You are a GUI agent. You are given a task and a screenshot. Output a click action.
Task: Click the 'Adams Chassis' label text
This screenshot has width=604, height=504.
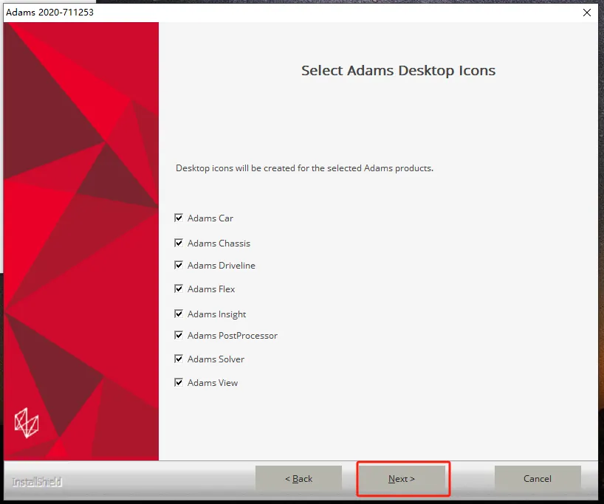(x=219, y=244)
